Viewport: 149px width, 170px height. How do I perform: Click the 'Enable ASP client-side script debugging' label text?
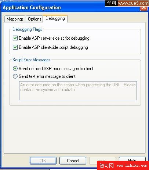pyautogui.click(x=53, y=47)
